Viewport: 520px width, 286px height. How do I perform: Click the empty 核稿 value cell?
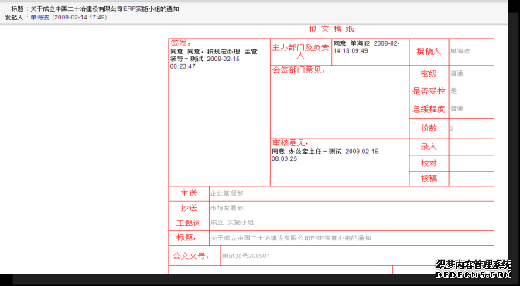pyautogui.click(x=471, y=179)
